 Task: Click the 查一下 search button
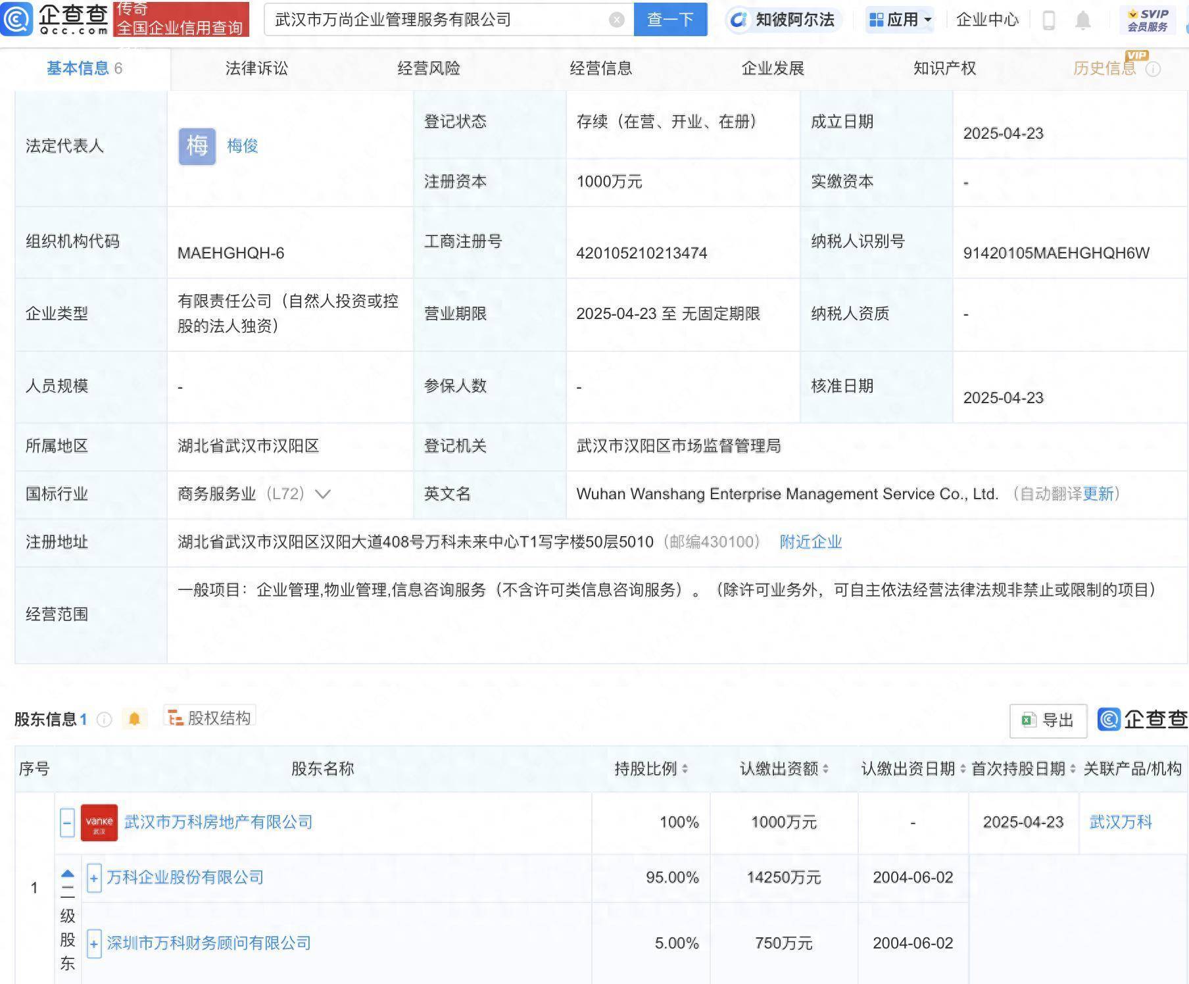pos(670,20)
